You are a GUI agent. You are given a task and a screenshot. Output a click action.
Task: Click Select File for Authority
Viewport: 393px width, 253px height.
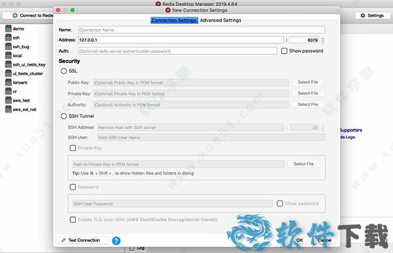(308, 105)
